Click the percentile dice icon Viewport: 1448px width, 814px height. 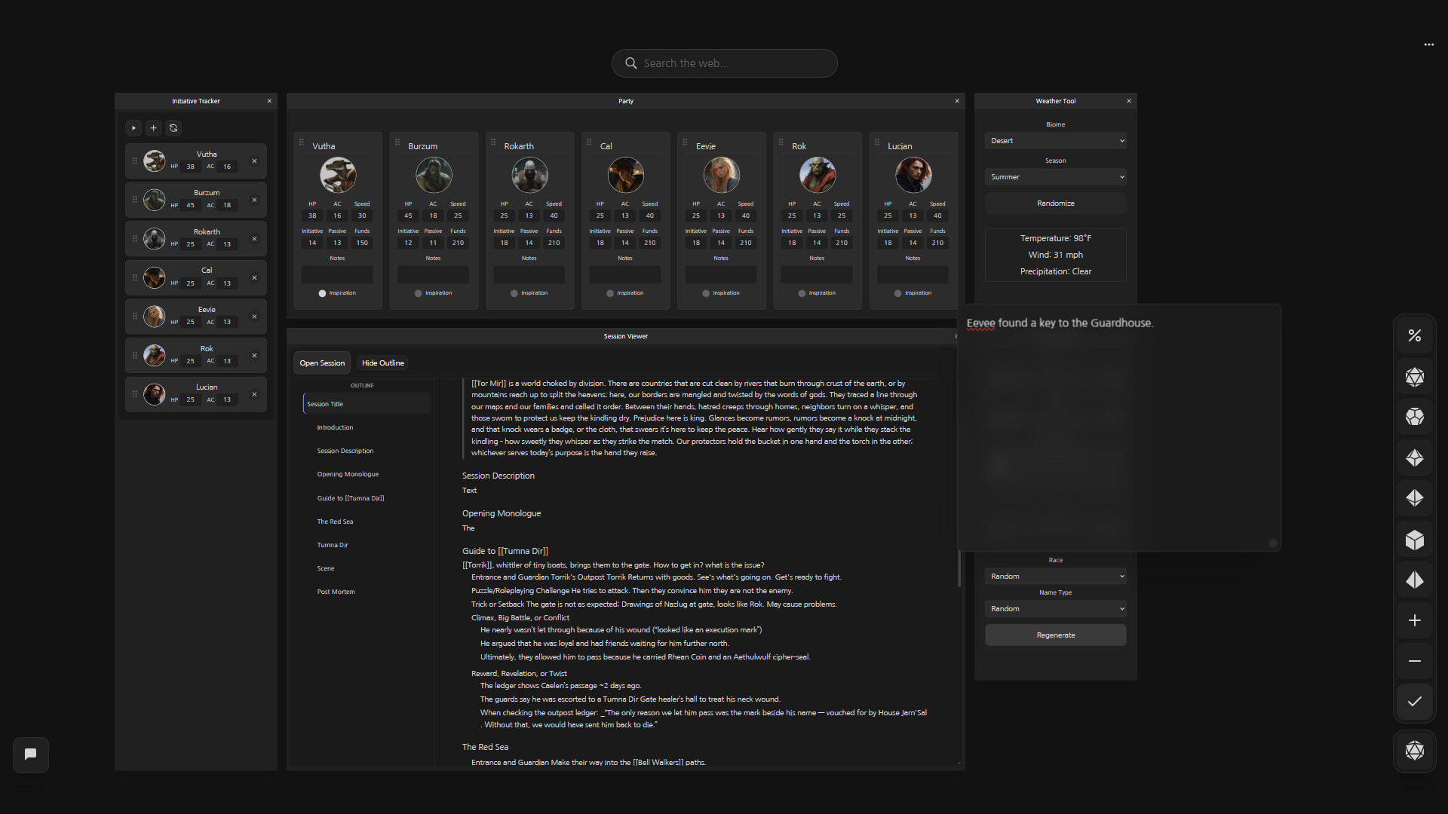[x=1415, y=335]
